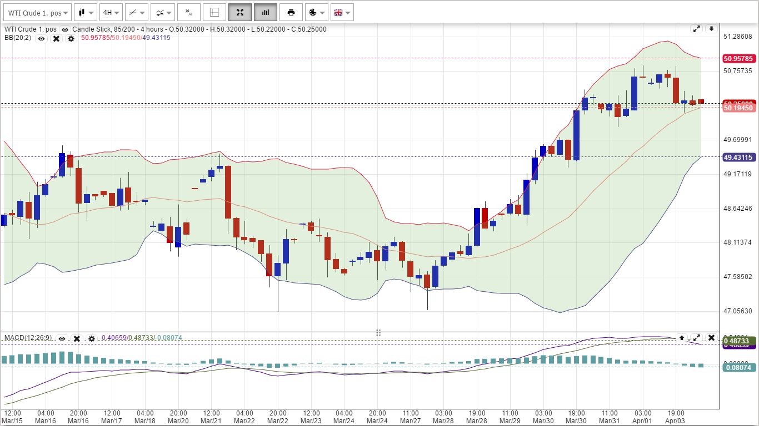This screenshot has width=759, height=426.
Task: Click the '11:00 Mar/27' time axis label
Action: pyautogui.click(x=410, y=417)
